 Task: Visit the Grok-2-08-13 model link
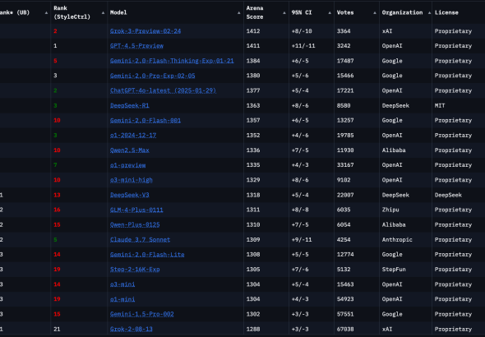coord(132,329)
